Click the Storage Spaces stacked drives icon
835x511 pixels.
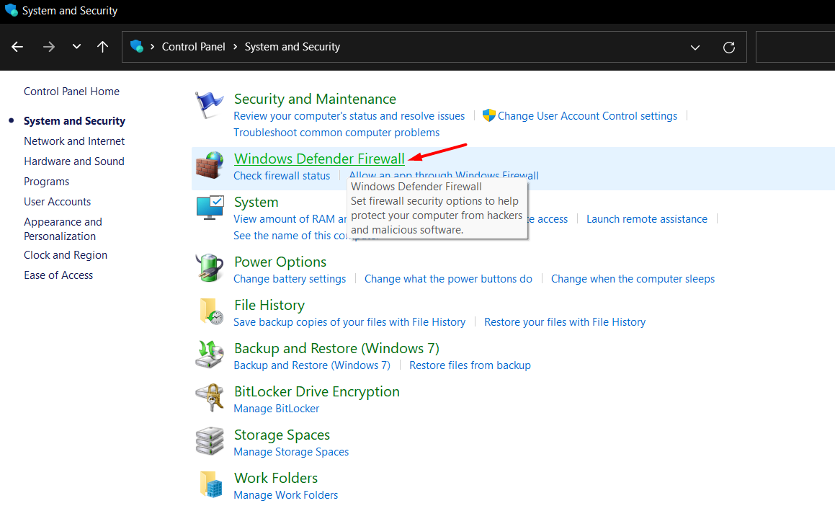pos(209,441)
